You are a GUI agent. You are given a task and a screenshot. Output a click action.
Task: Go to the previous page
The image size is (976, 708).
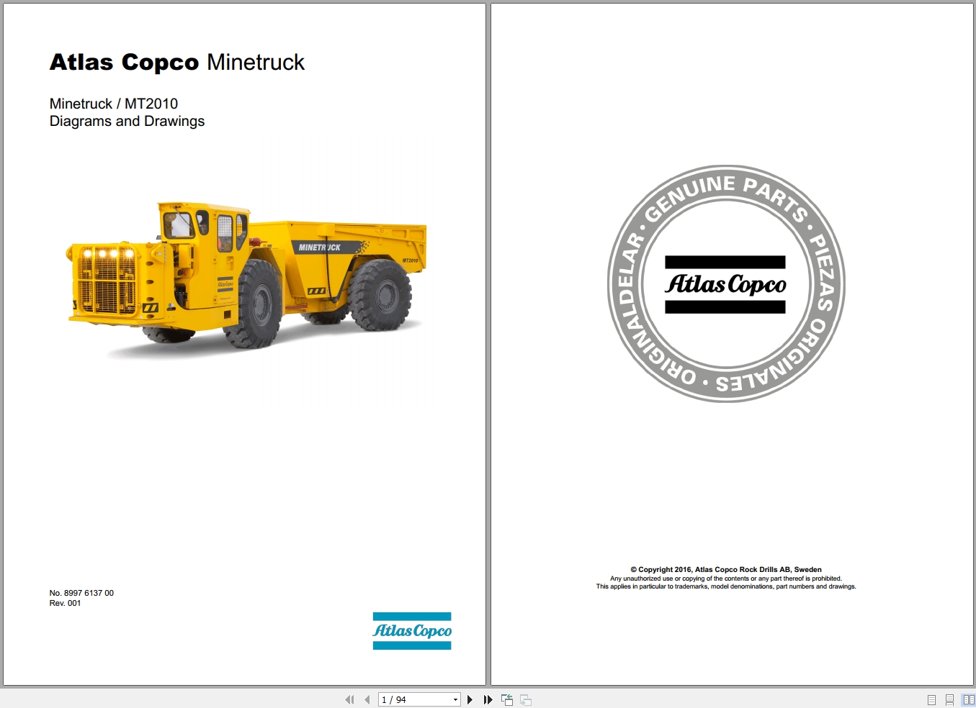(367, 699)
